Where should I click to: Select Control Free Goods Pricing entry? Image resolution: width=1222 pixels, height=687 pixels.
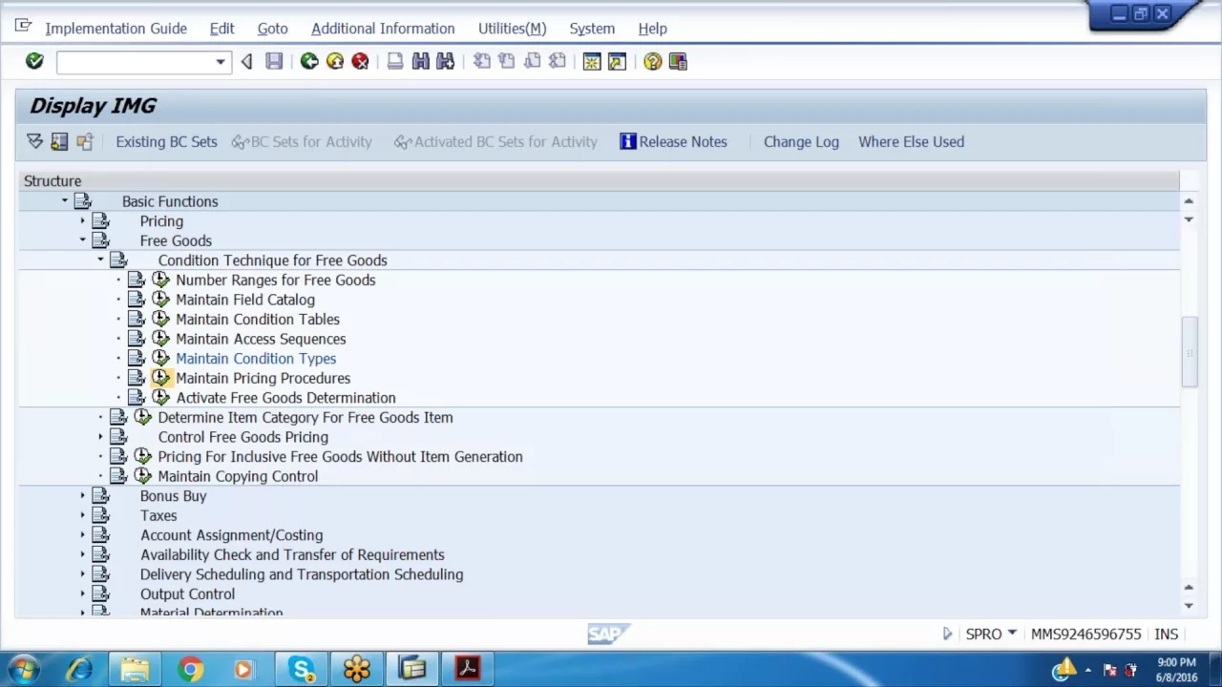point(242,437)
